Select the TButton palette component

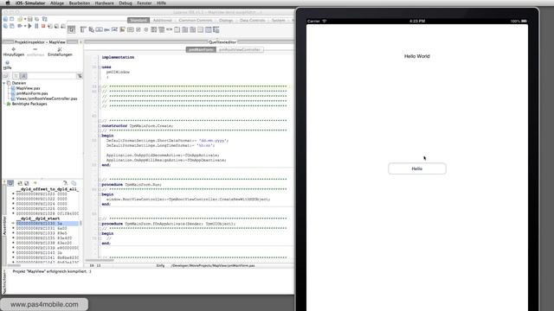100,29
